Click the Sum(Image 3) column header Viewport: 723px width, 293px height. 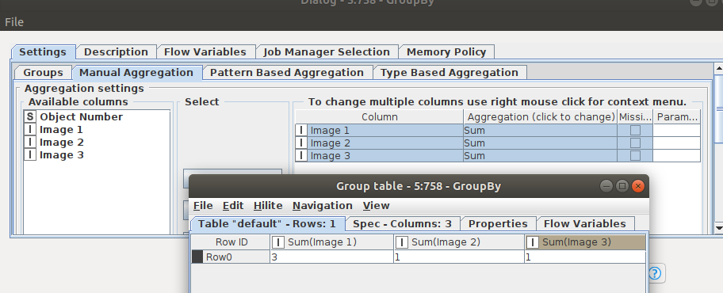(x=585, y=242)
